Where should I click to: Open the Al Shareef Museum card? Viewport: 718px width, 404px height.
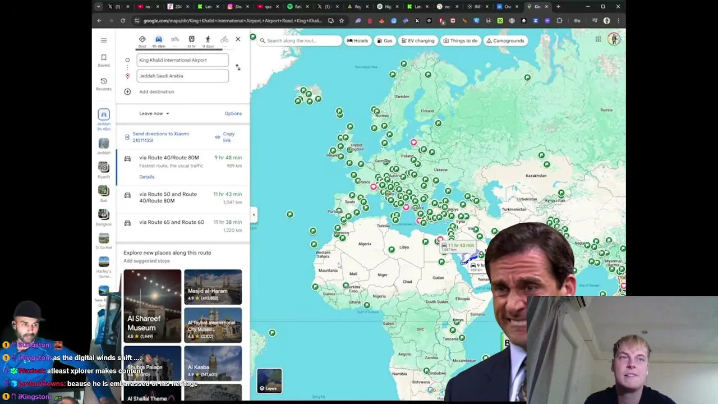pos(153,306)
